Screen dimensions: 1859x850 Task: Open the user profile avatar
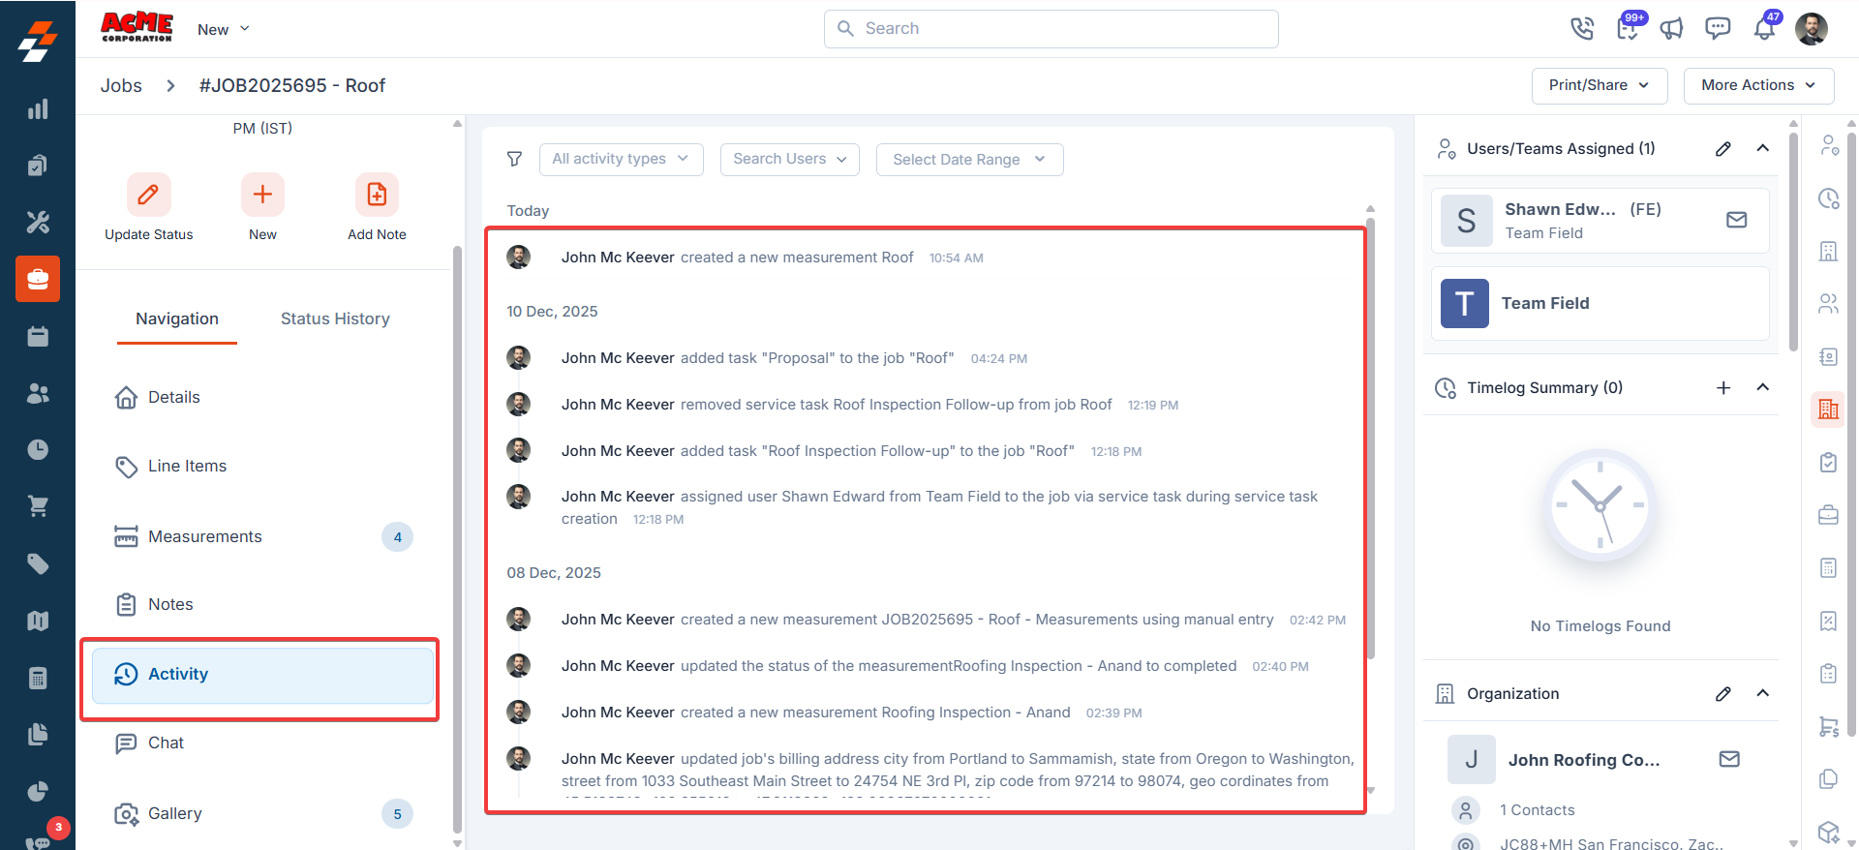point(1812,29)
